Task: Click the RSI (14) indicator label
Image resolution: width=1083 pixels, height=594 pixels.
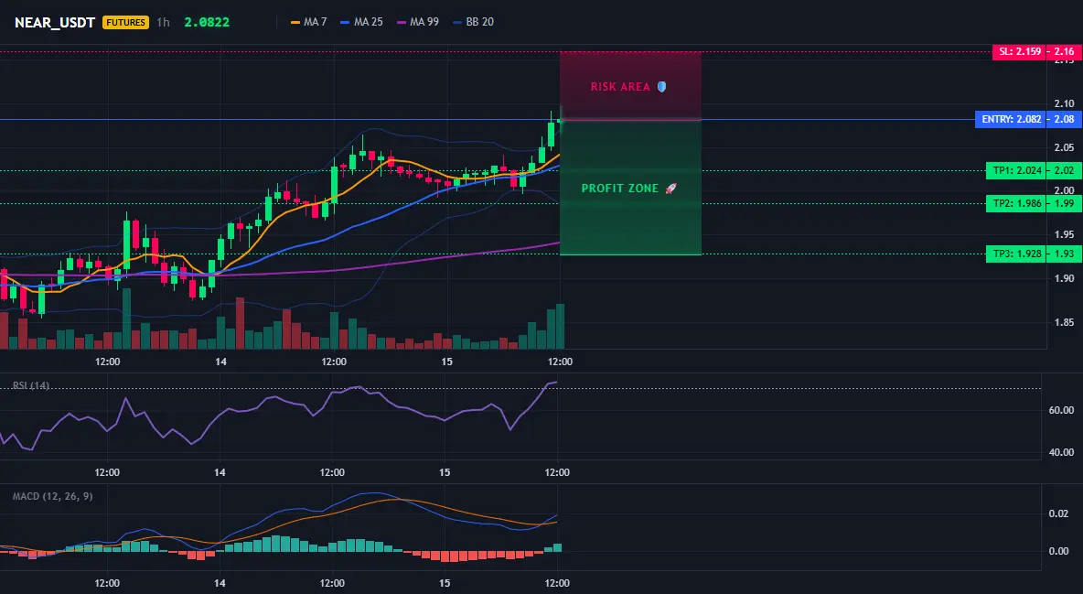Action: click(x=31, y=385)
